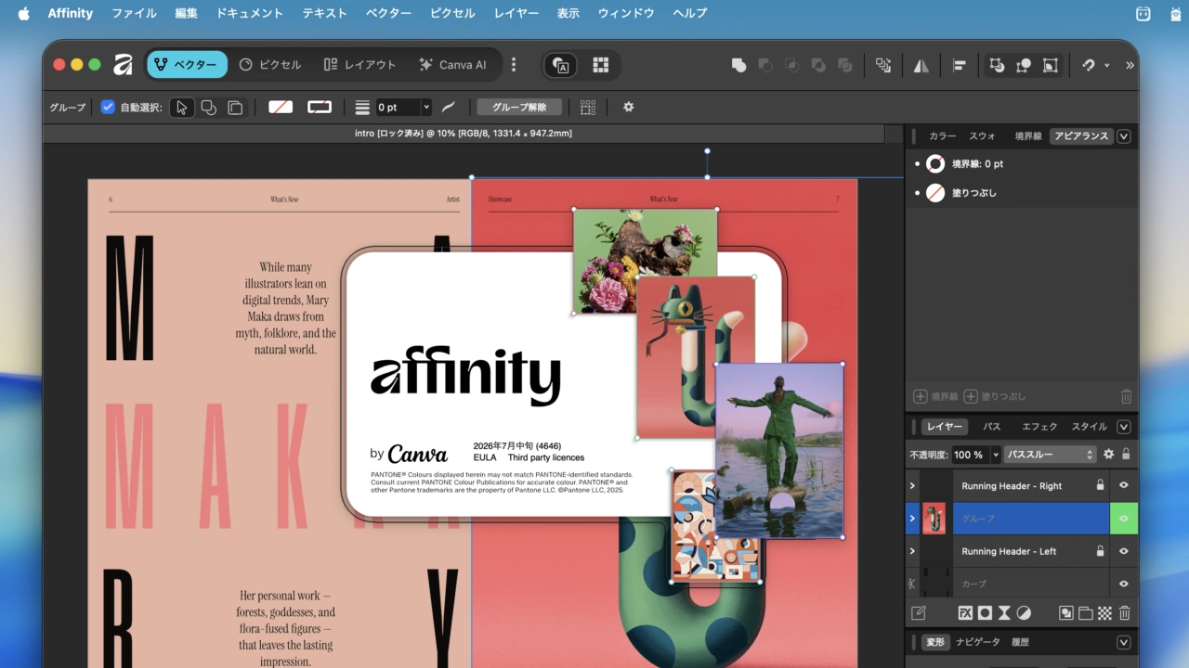Click the add image layer icon in Layers
This screenshot has width=1189, height=668.
(1066, 613)
